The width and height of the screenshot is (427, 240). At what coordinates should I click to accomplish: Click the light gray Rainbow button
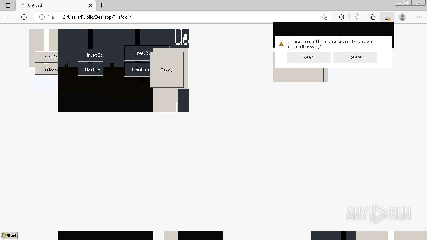47,69
